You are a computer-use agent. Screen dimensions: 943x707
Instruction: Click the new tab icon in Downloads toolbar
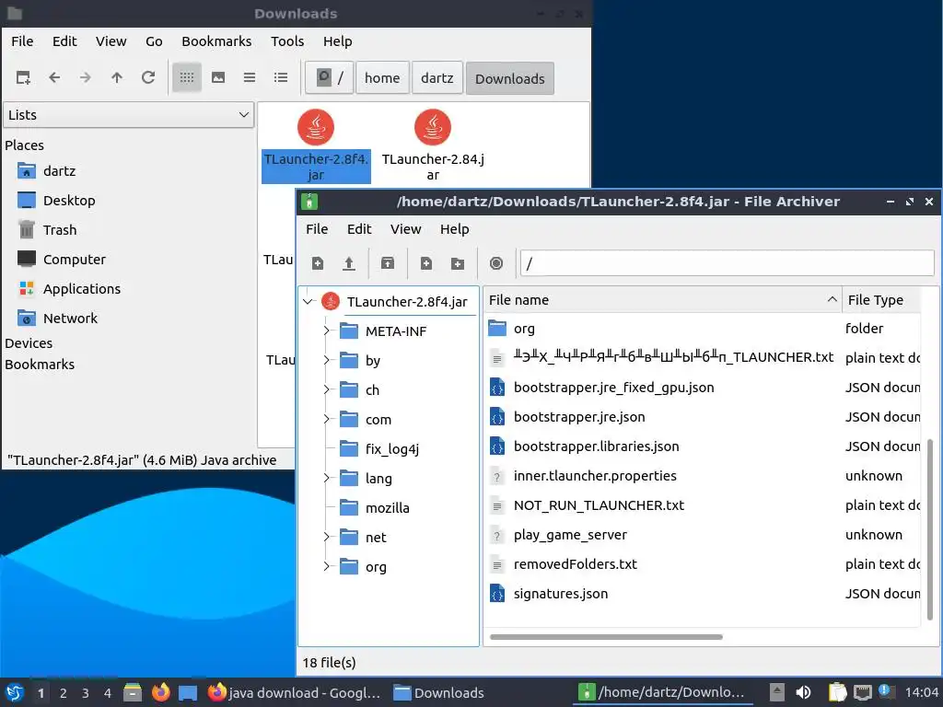pyautogui.click(x=23, y=77)
